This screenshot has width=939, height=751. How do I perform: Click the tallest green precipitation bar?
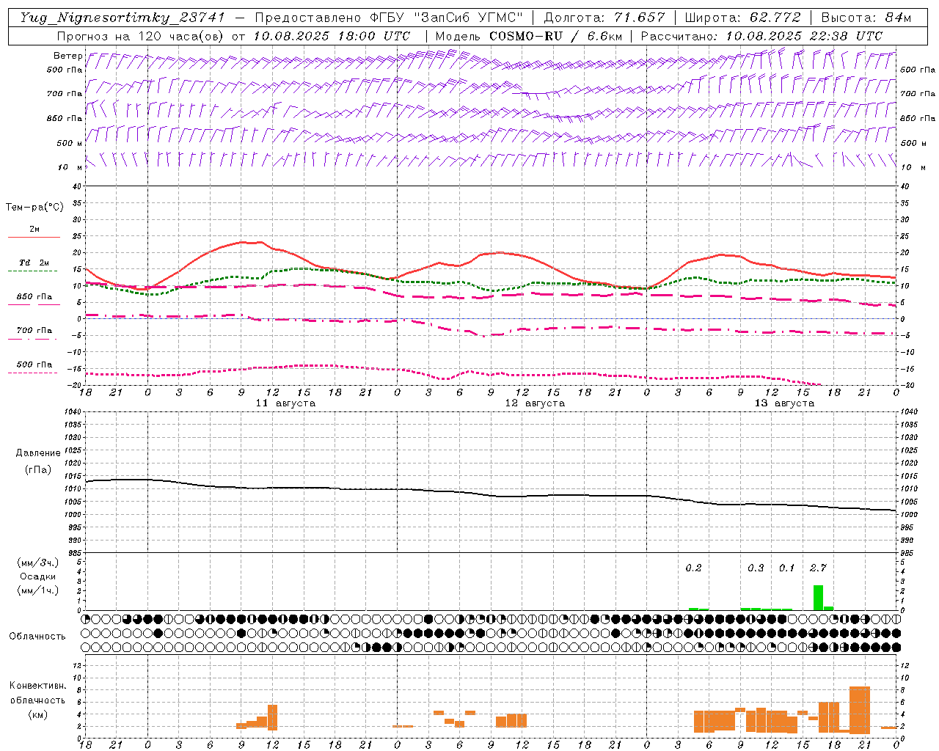tap(818, 598)
